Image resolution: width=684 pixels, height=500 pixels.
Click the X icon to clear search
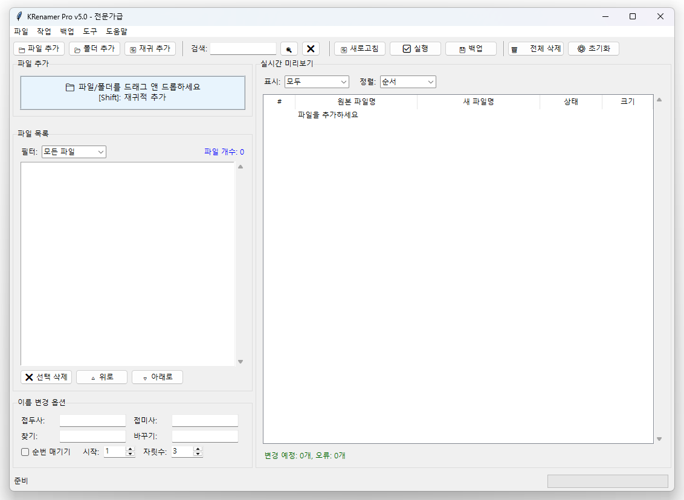pyautogui.click(x=311, y=48)
